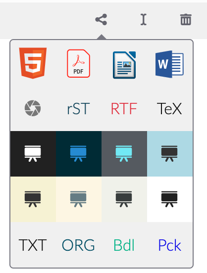The width and height of the screenshot is (207, 273).
Task: Select TeX export format
Action: (169, 109)
